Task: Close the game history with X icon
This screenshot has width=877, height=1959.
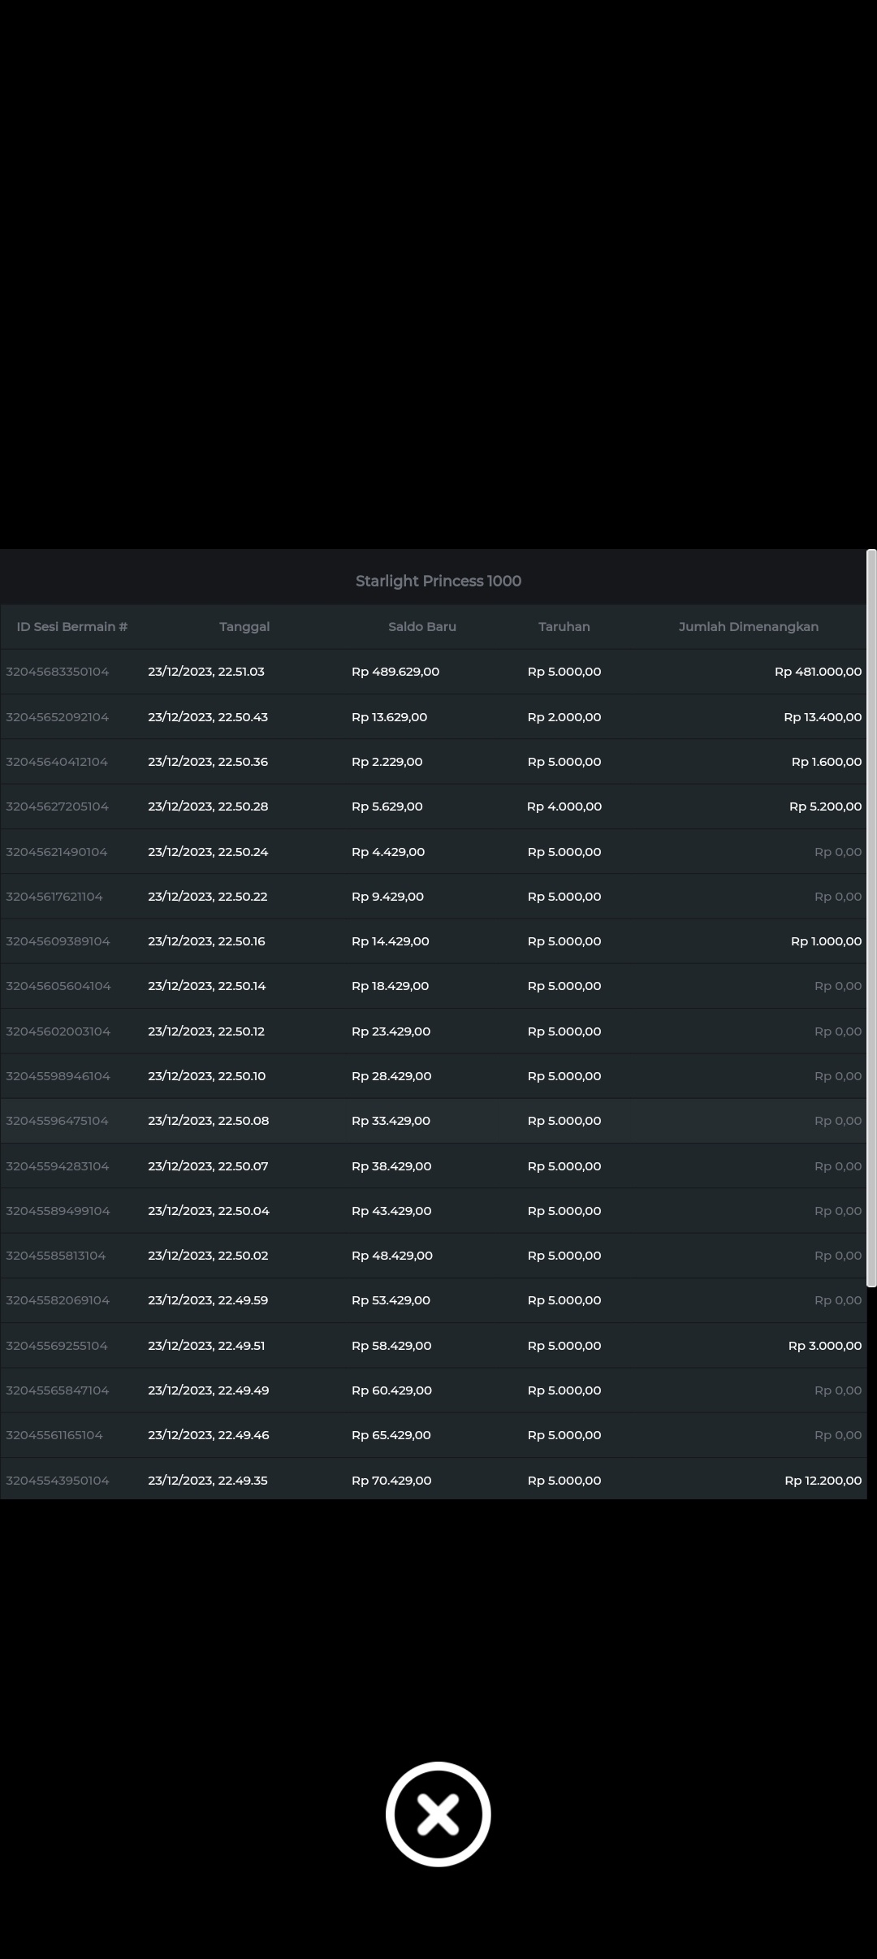Action: 438,1814
